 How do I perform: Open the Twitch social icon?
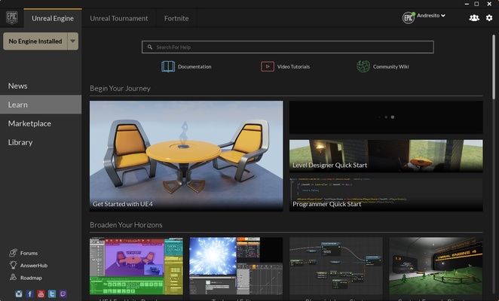63,293
